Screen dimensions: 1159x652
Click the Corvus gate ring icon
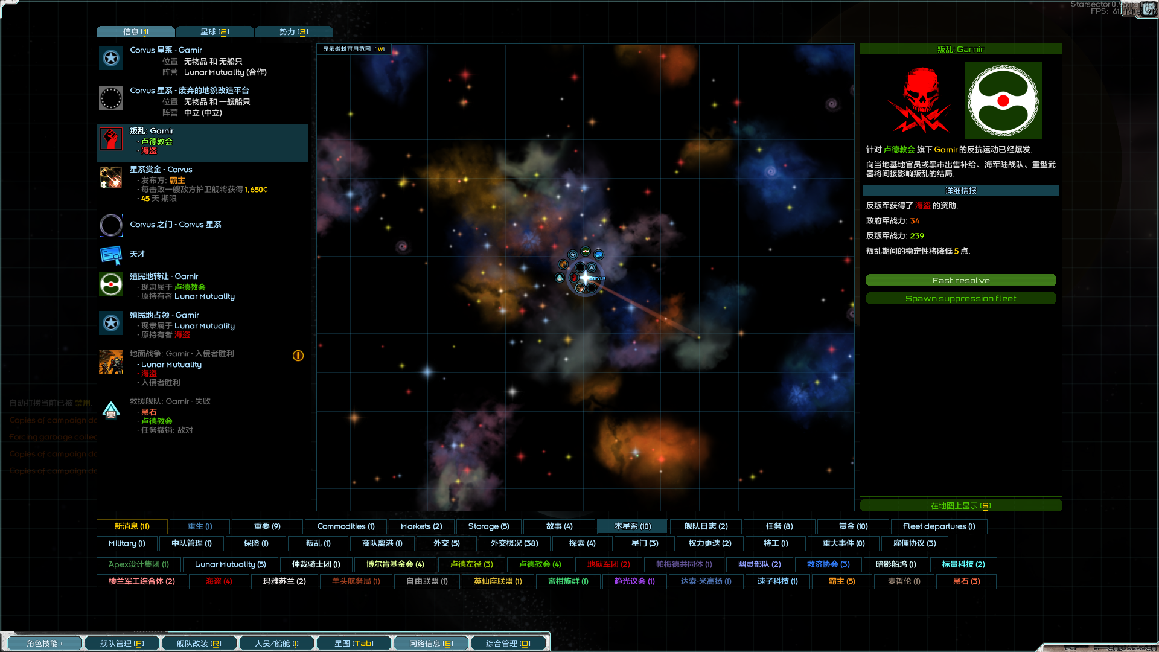click(111, 225)
